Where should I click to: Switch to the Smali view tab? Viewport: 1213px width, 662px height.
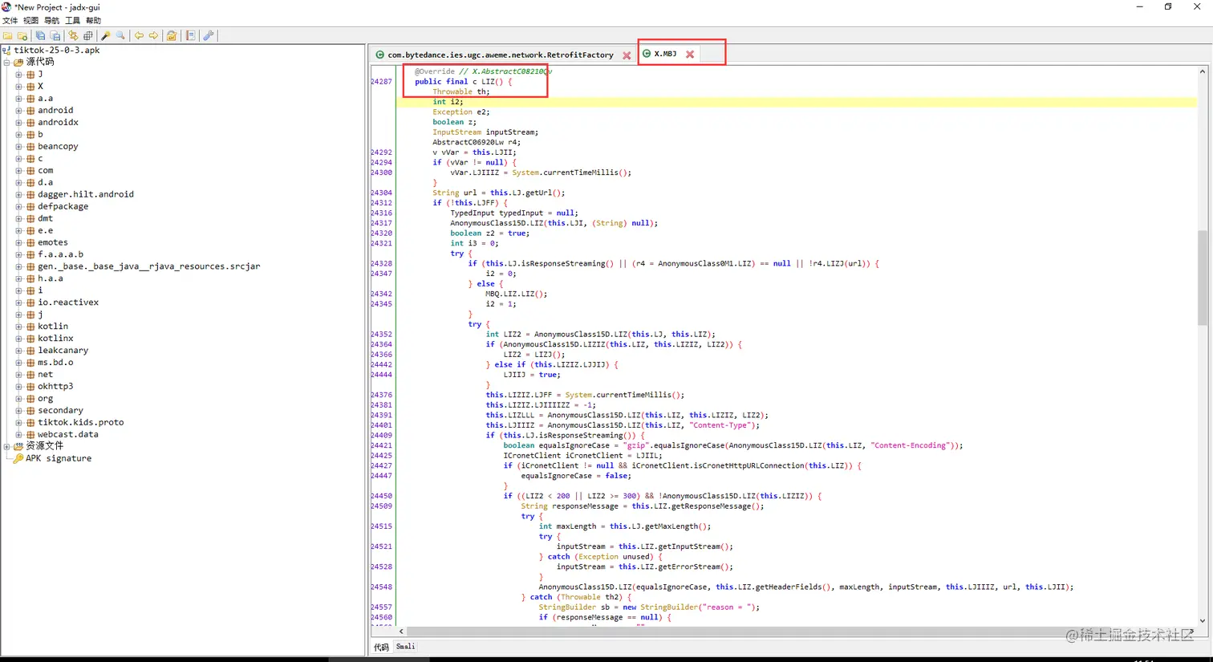coord(406,647)
